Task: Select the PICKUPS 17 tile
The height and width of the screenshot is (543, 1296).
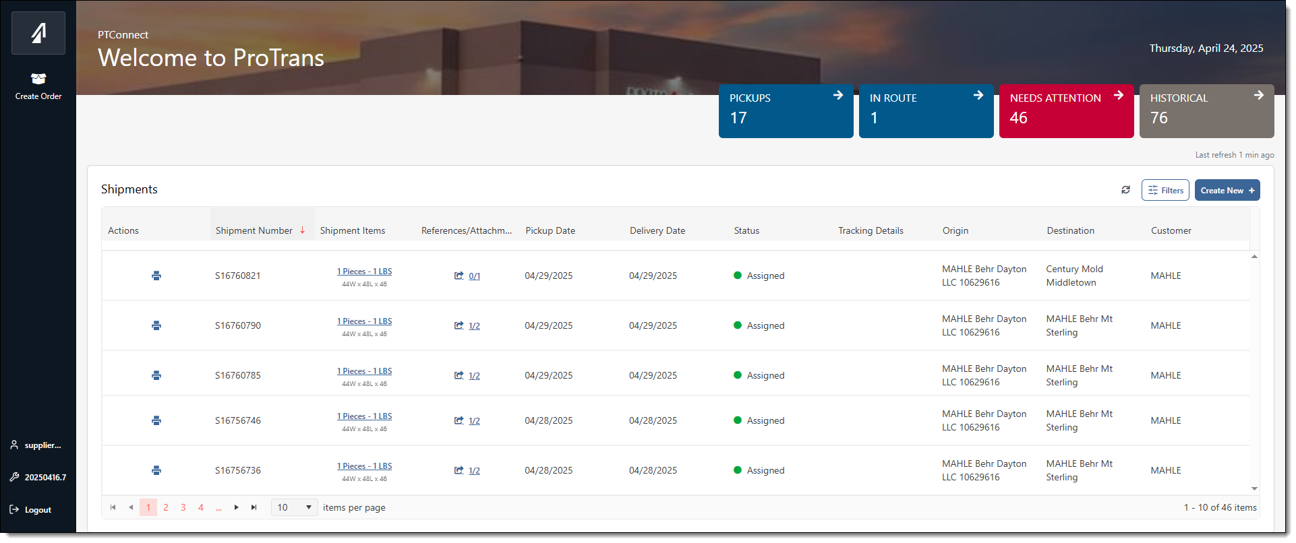Action: [786, 111]
